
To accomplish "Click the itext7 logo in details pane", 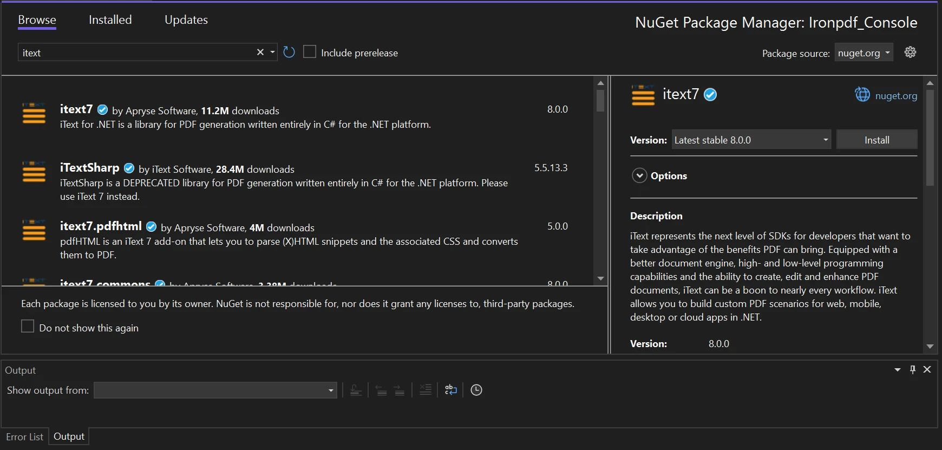I will click(x=643, y=95).
